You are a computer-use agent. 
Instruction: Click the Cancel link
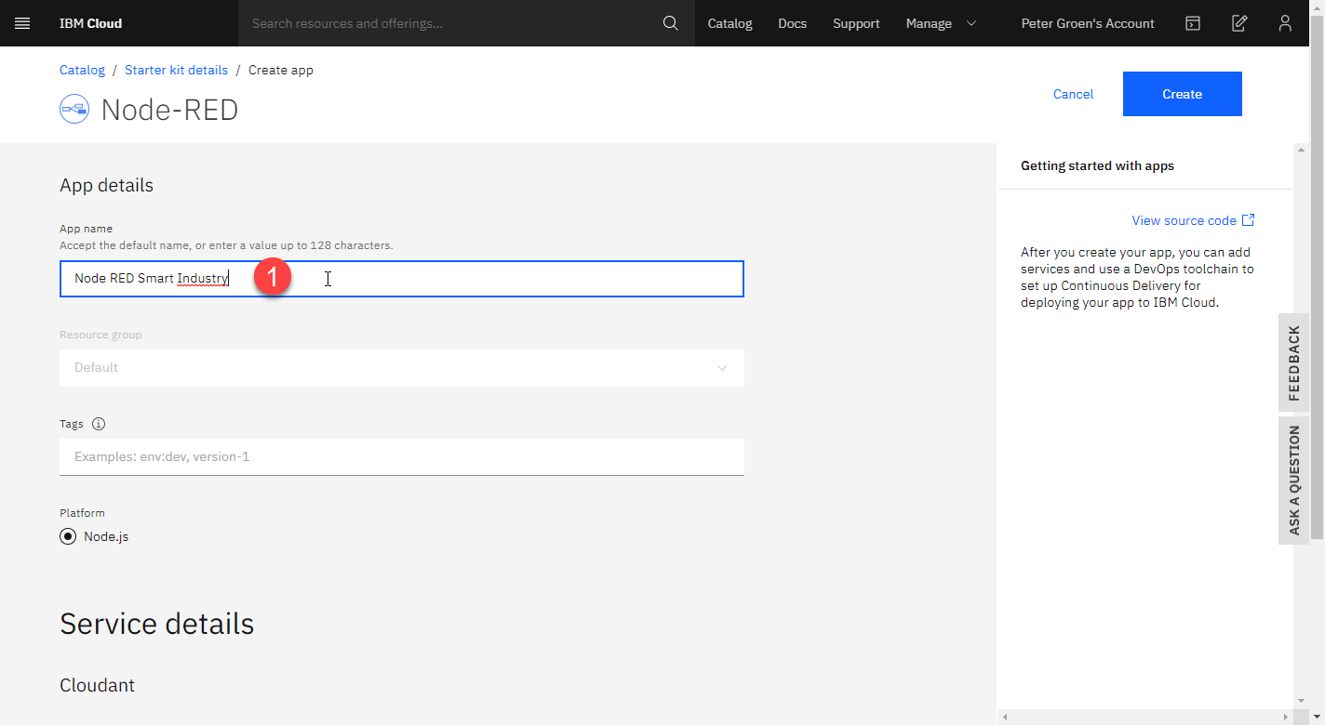click(x=1073, y=94)
